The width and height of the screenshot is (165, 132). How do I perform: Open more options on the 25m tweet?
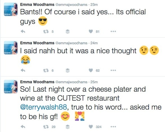tap(113, 127)
